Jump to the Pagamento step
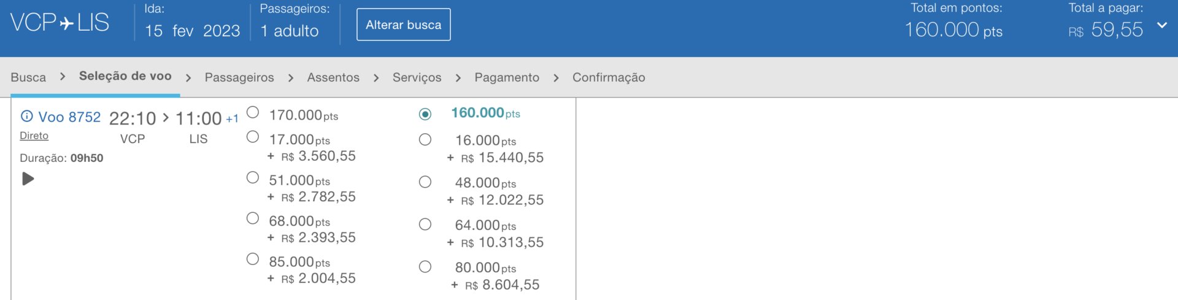1178x300 pixels. pyautogui.click(x=507, y=77)
